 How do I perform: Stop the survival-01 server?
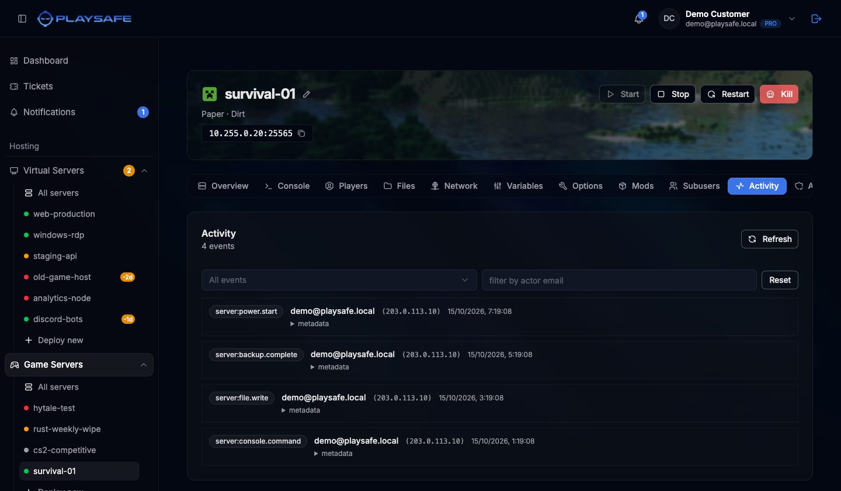673,94
